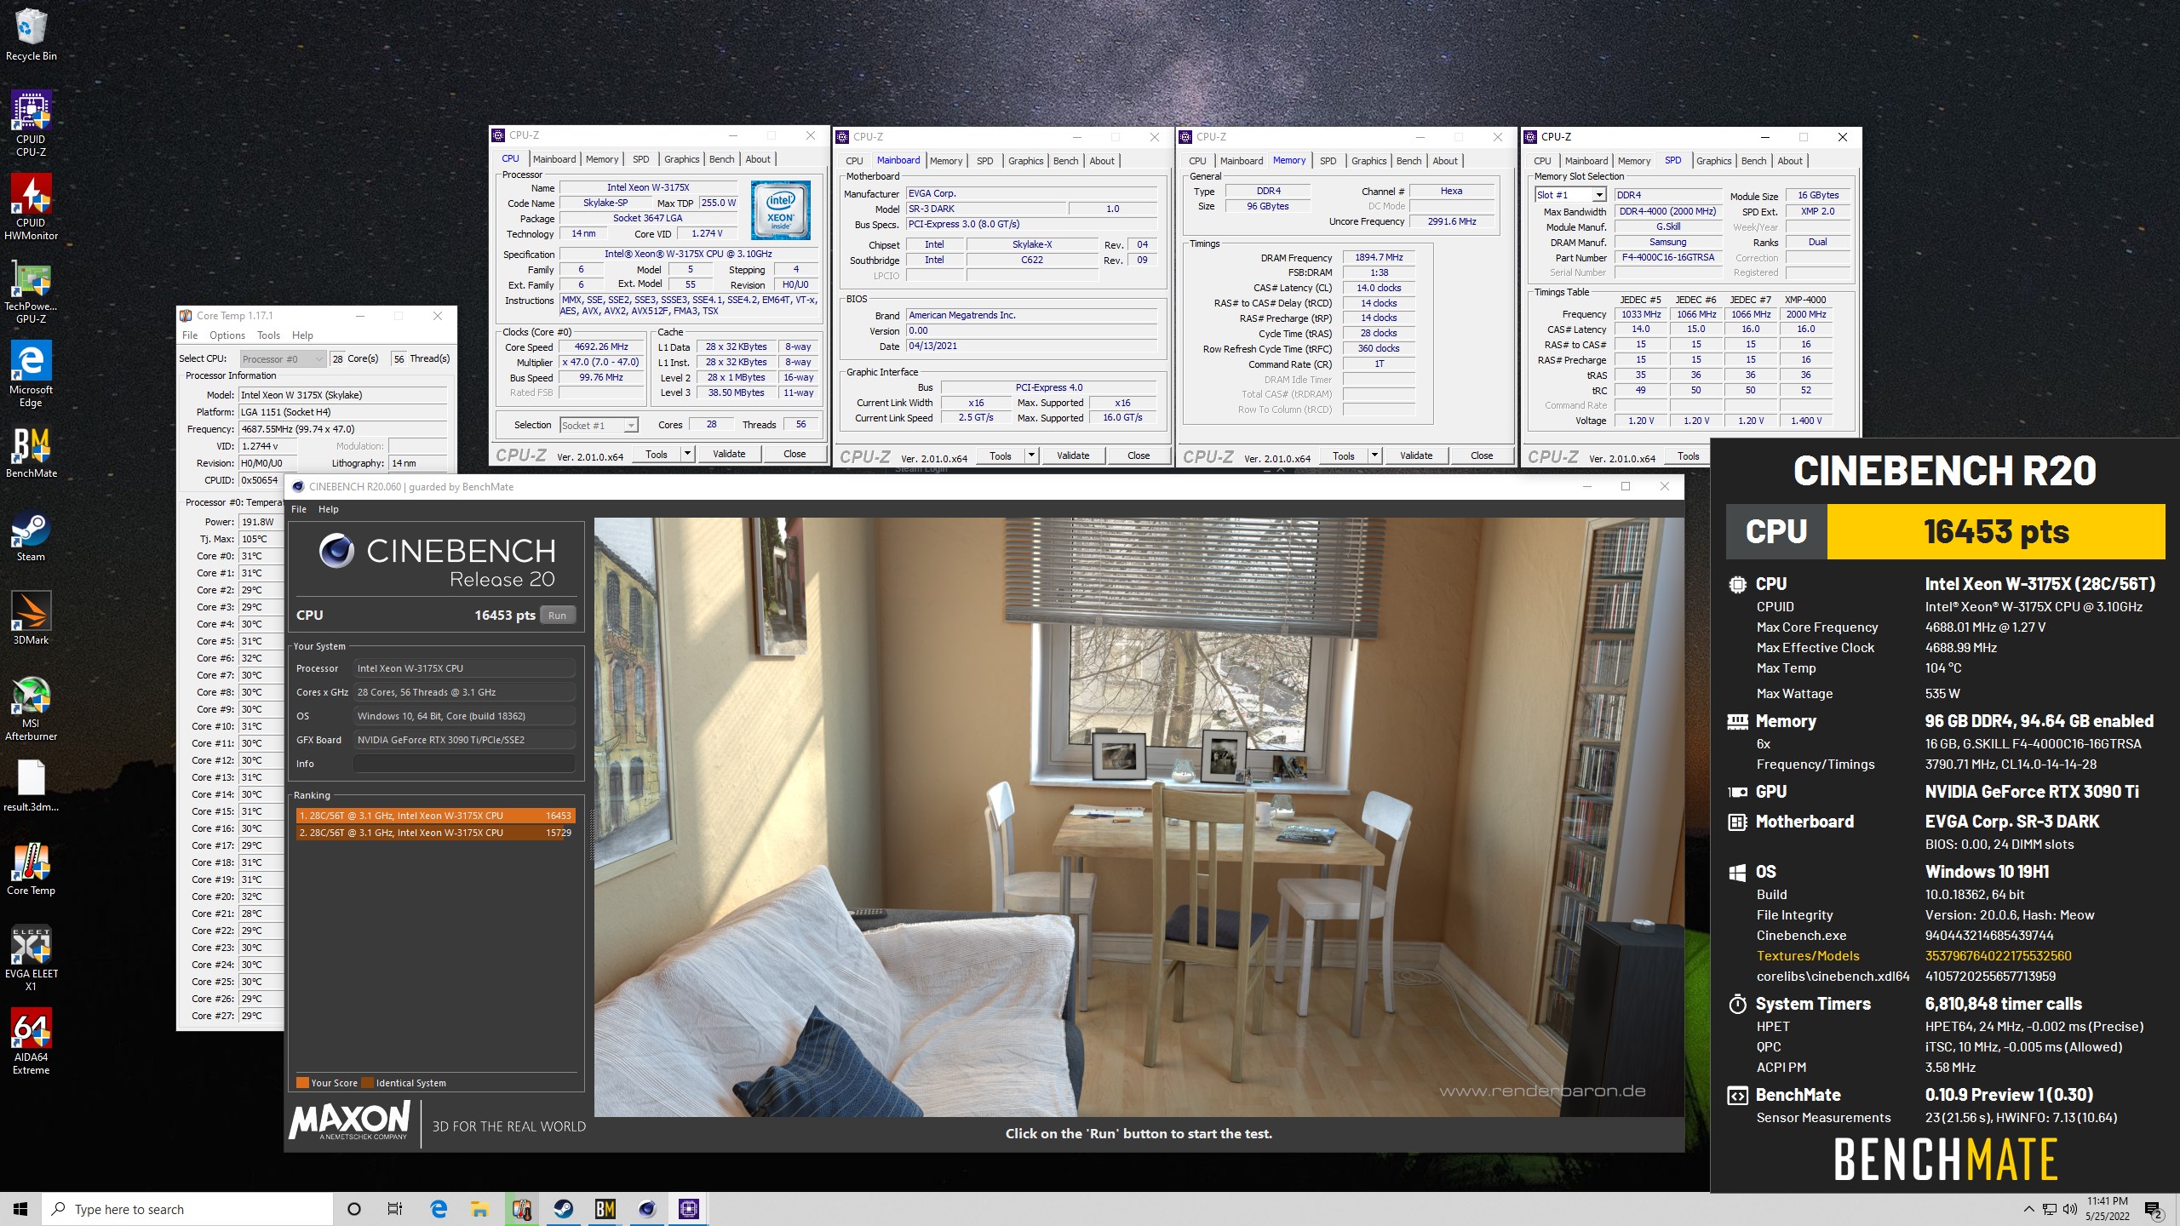Click Tools button in SPD CPU-Z window
The image size is (2180, 1226).
pos(1688,456)
